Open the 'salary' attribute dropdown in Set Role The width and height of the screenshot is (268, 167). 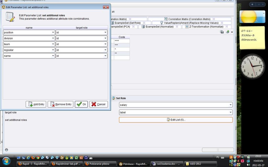point(176,105)
